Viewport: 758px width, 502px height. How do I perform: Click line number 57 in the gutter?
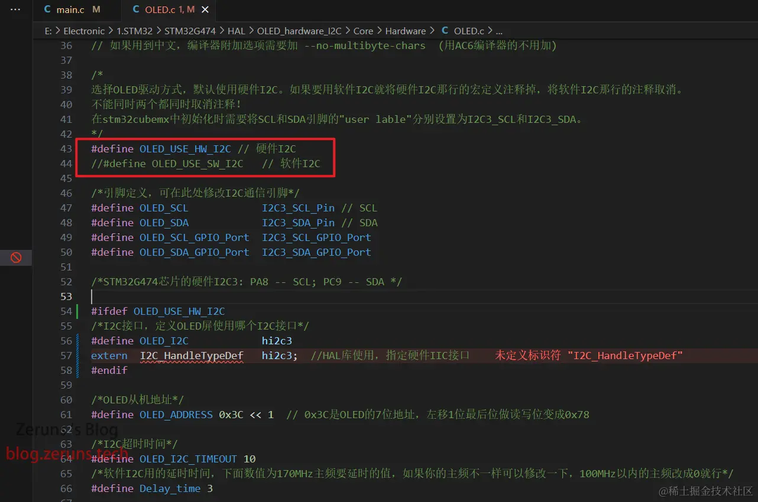66,356
